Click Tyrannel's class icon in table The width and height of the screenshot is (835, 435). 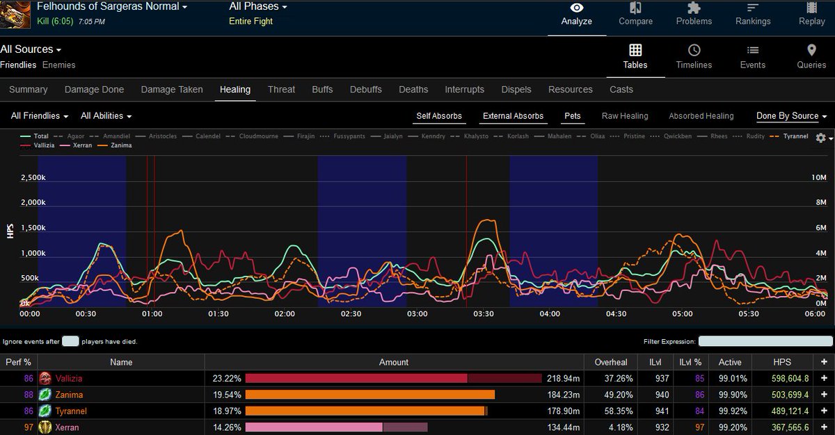[x=45, y=411]
